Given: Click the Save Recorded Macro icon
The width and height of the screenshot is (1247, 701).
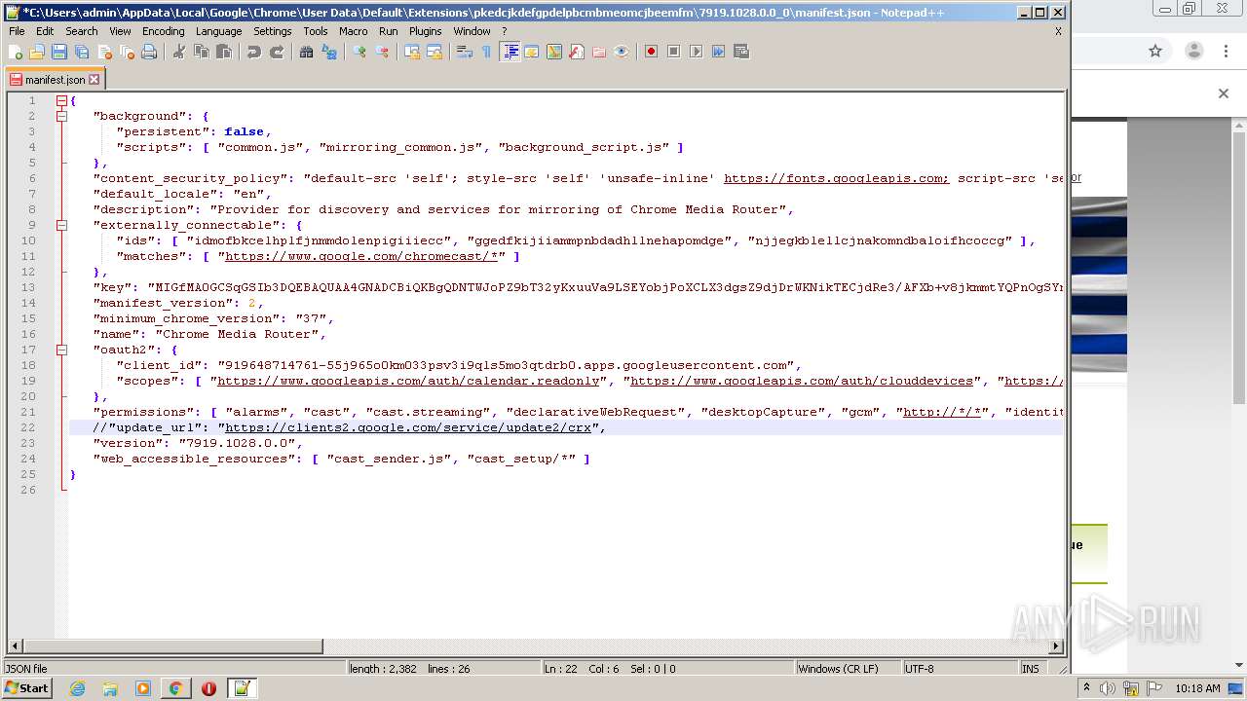Looking at the screenshot, I should (x=741, y=52).
